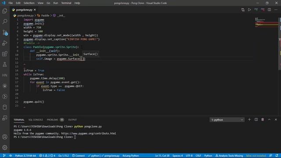
Task: Click the pygame.quit() line in the editor
Action: 34,102
